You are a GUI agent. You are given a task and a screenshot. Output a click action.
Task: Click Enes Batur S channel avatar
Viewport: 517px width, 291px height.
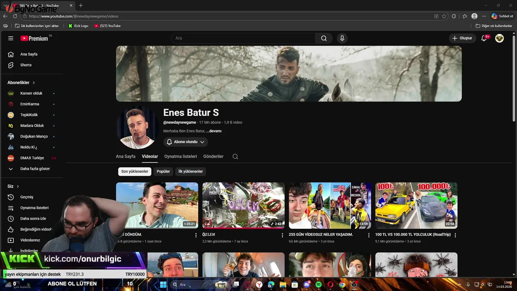click(137, 128)
